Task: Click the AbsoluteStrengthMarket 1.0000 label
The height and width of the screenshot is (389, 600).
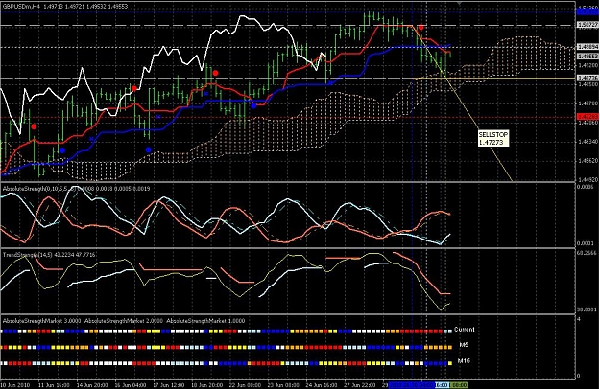Action: point(205,321)
